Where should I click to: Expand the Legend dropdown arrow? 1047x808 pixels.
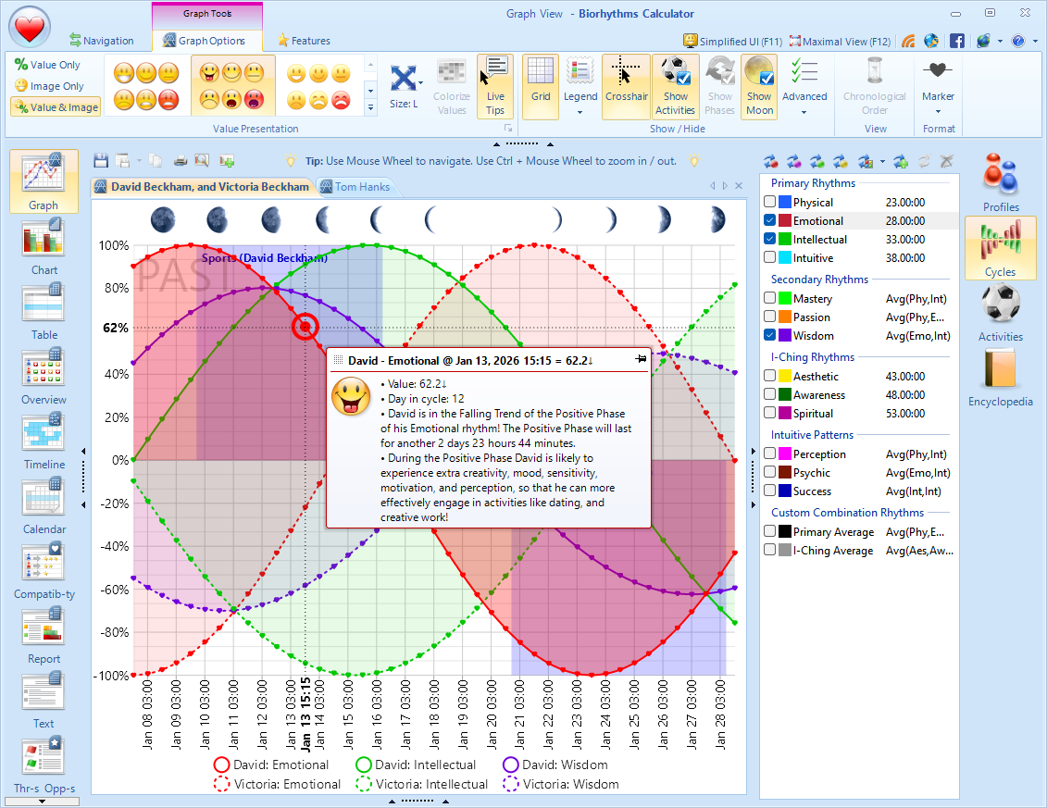580,112
